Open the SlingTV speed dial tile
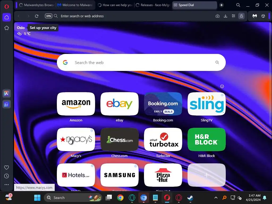Image resolution: width=272 pixels, height=204 pixels. coord(207,104)
